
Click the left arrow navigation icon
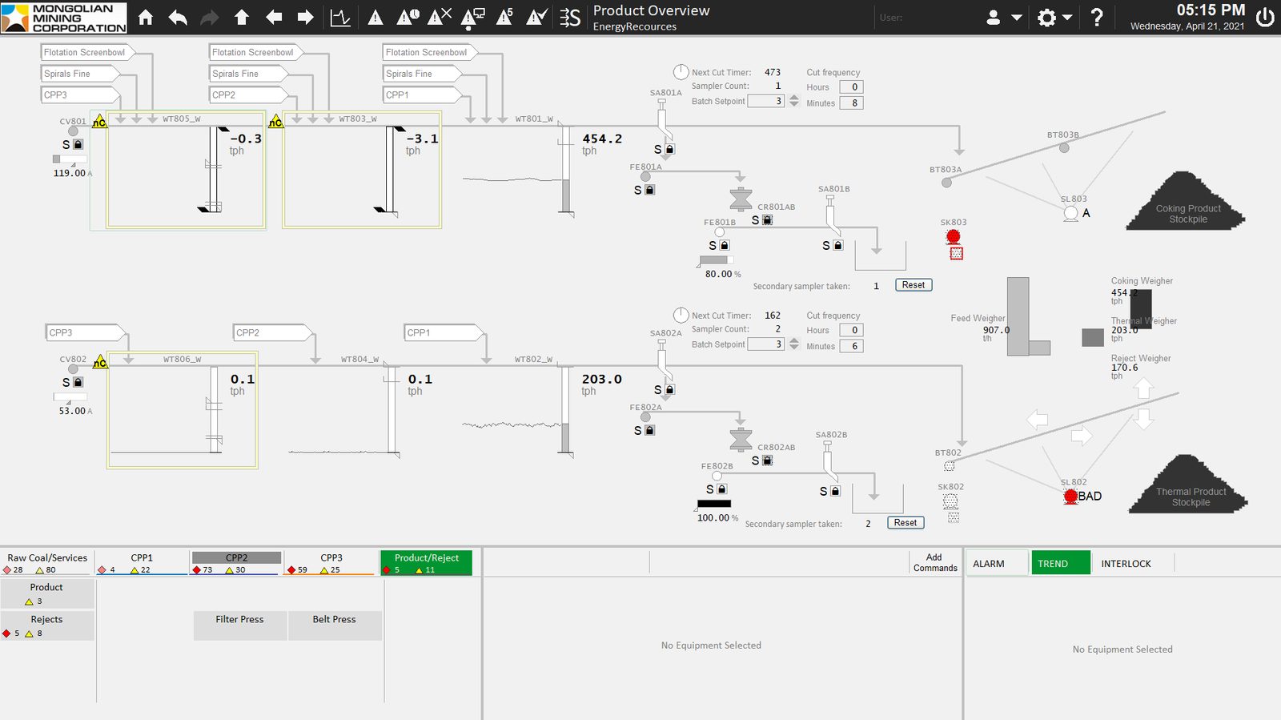coord(274,17)
